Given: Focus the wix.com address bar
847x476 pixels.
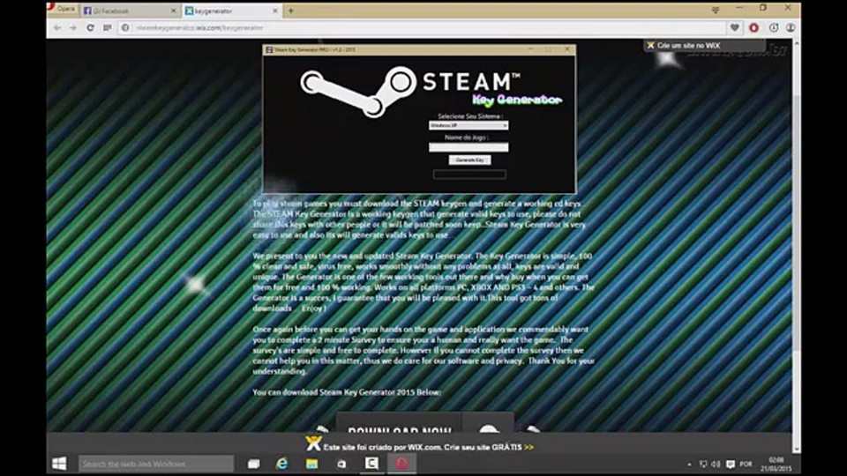Looking at the screenshot, I should (x=427, y=27).
